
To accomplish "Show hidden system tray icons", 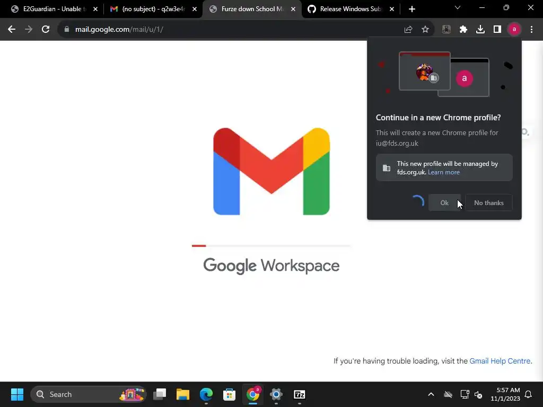I will (x=431, y=394).
